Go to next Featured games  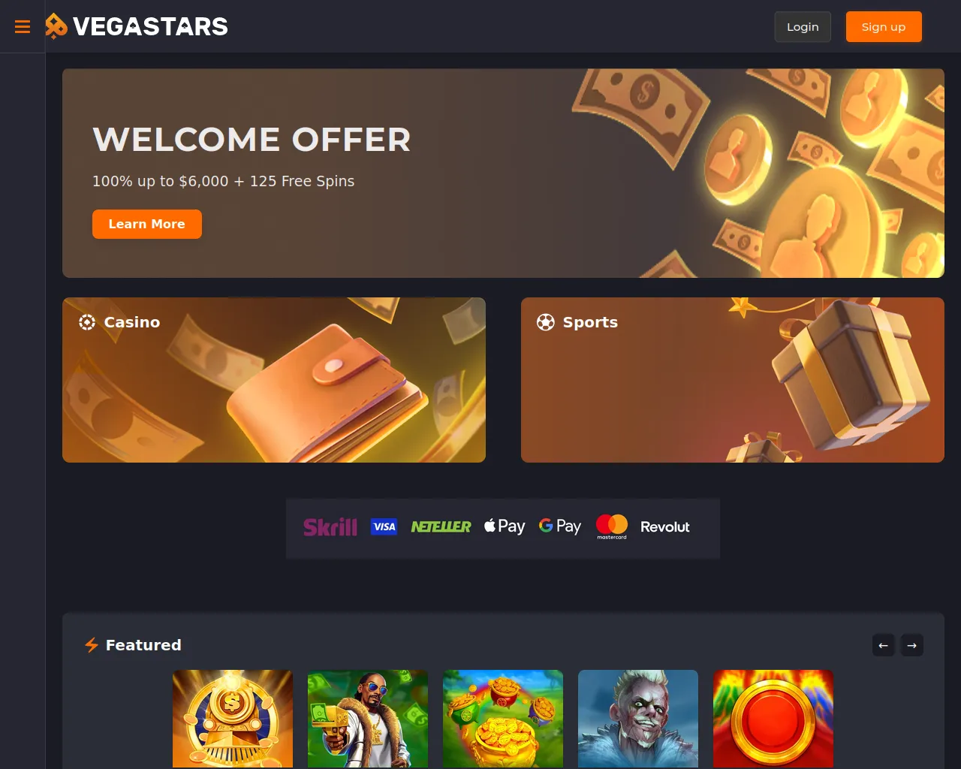912,645
